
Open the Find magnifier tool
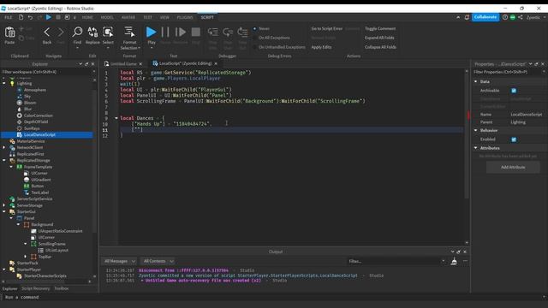click(77, 32)
